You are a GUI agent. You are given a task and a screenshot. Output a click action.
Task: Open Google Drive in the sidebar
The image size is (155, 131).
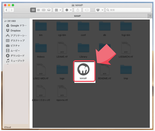pos(16,25)
